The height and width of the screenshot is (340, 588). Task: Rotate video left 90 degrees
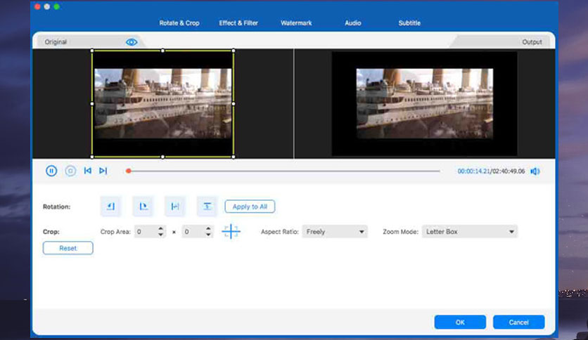tap(110, 207)
